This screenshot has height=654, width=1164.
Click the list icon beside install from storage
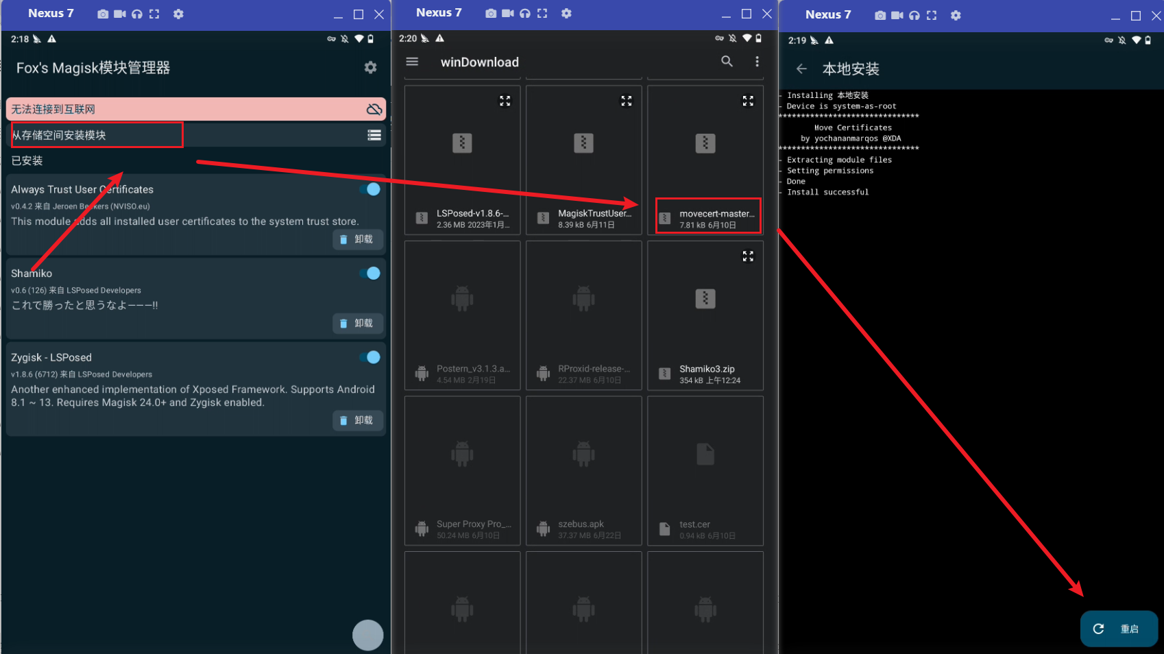click(374, 135)
